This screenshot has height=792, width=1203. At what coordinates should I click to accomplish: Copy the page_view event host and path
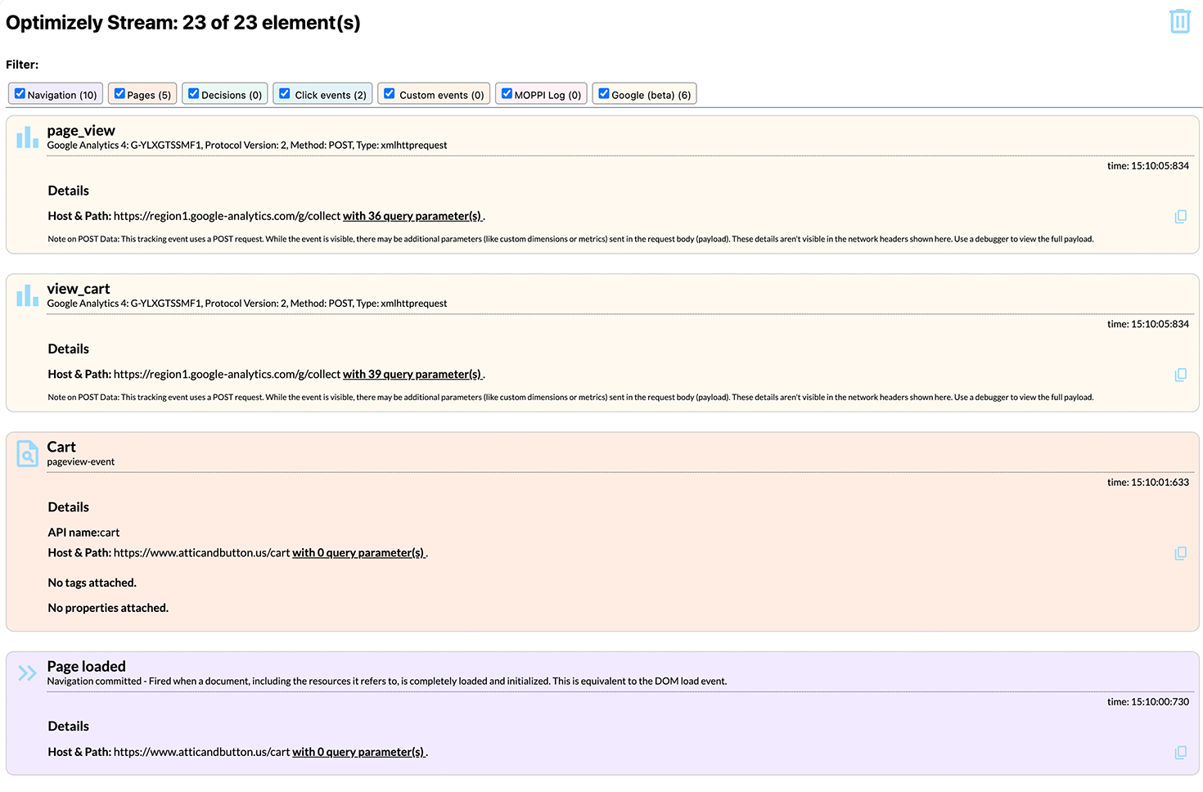coord(1180,217)
